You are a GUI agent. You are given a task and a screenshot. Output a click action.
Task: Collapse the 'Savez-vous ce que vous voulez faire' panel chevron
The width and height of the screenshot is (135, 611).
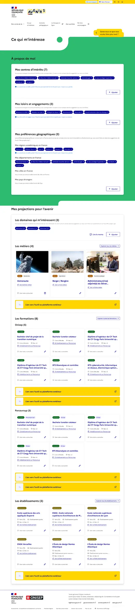(96, 33)
